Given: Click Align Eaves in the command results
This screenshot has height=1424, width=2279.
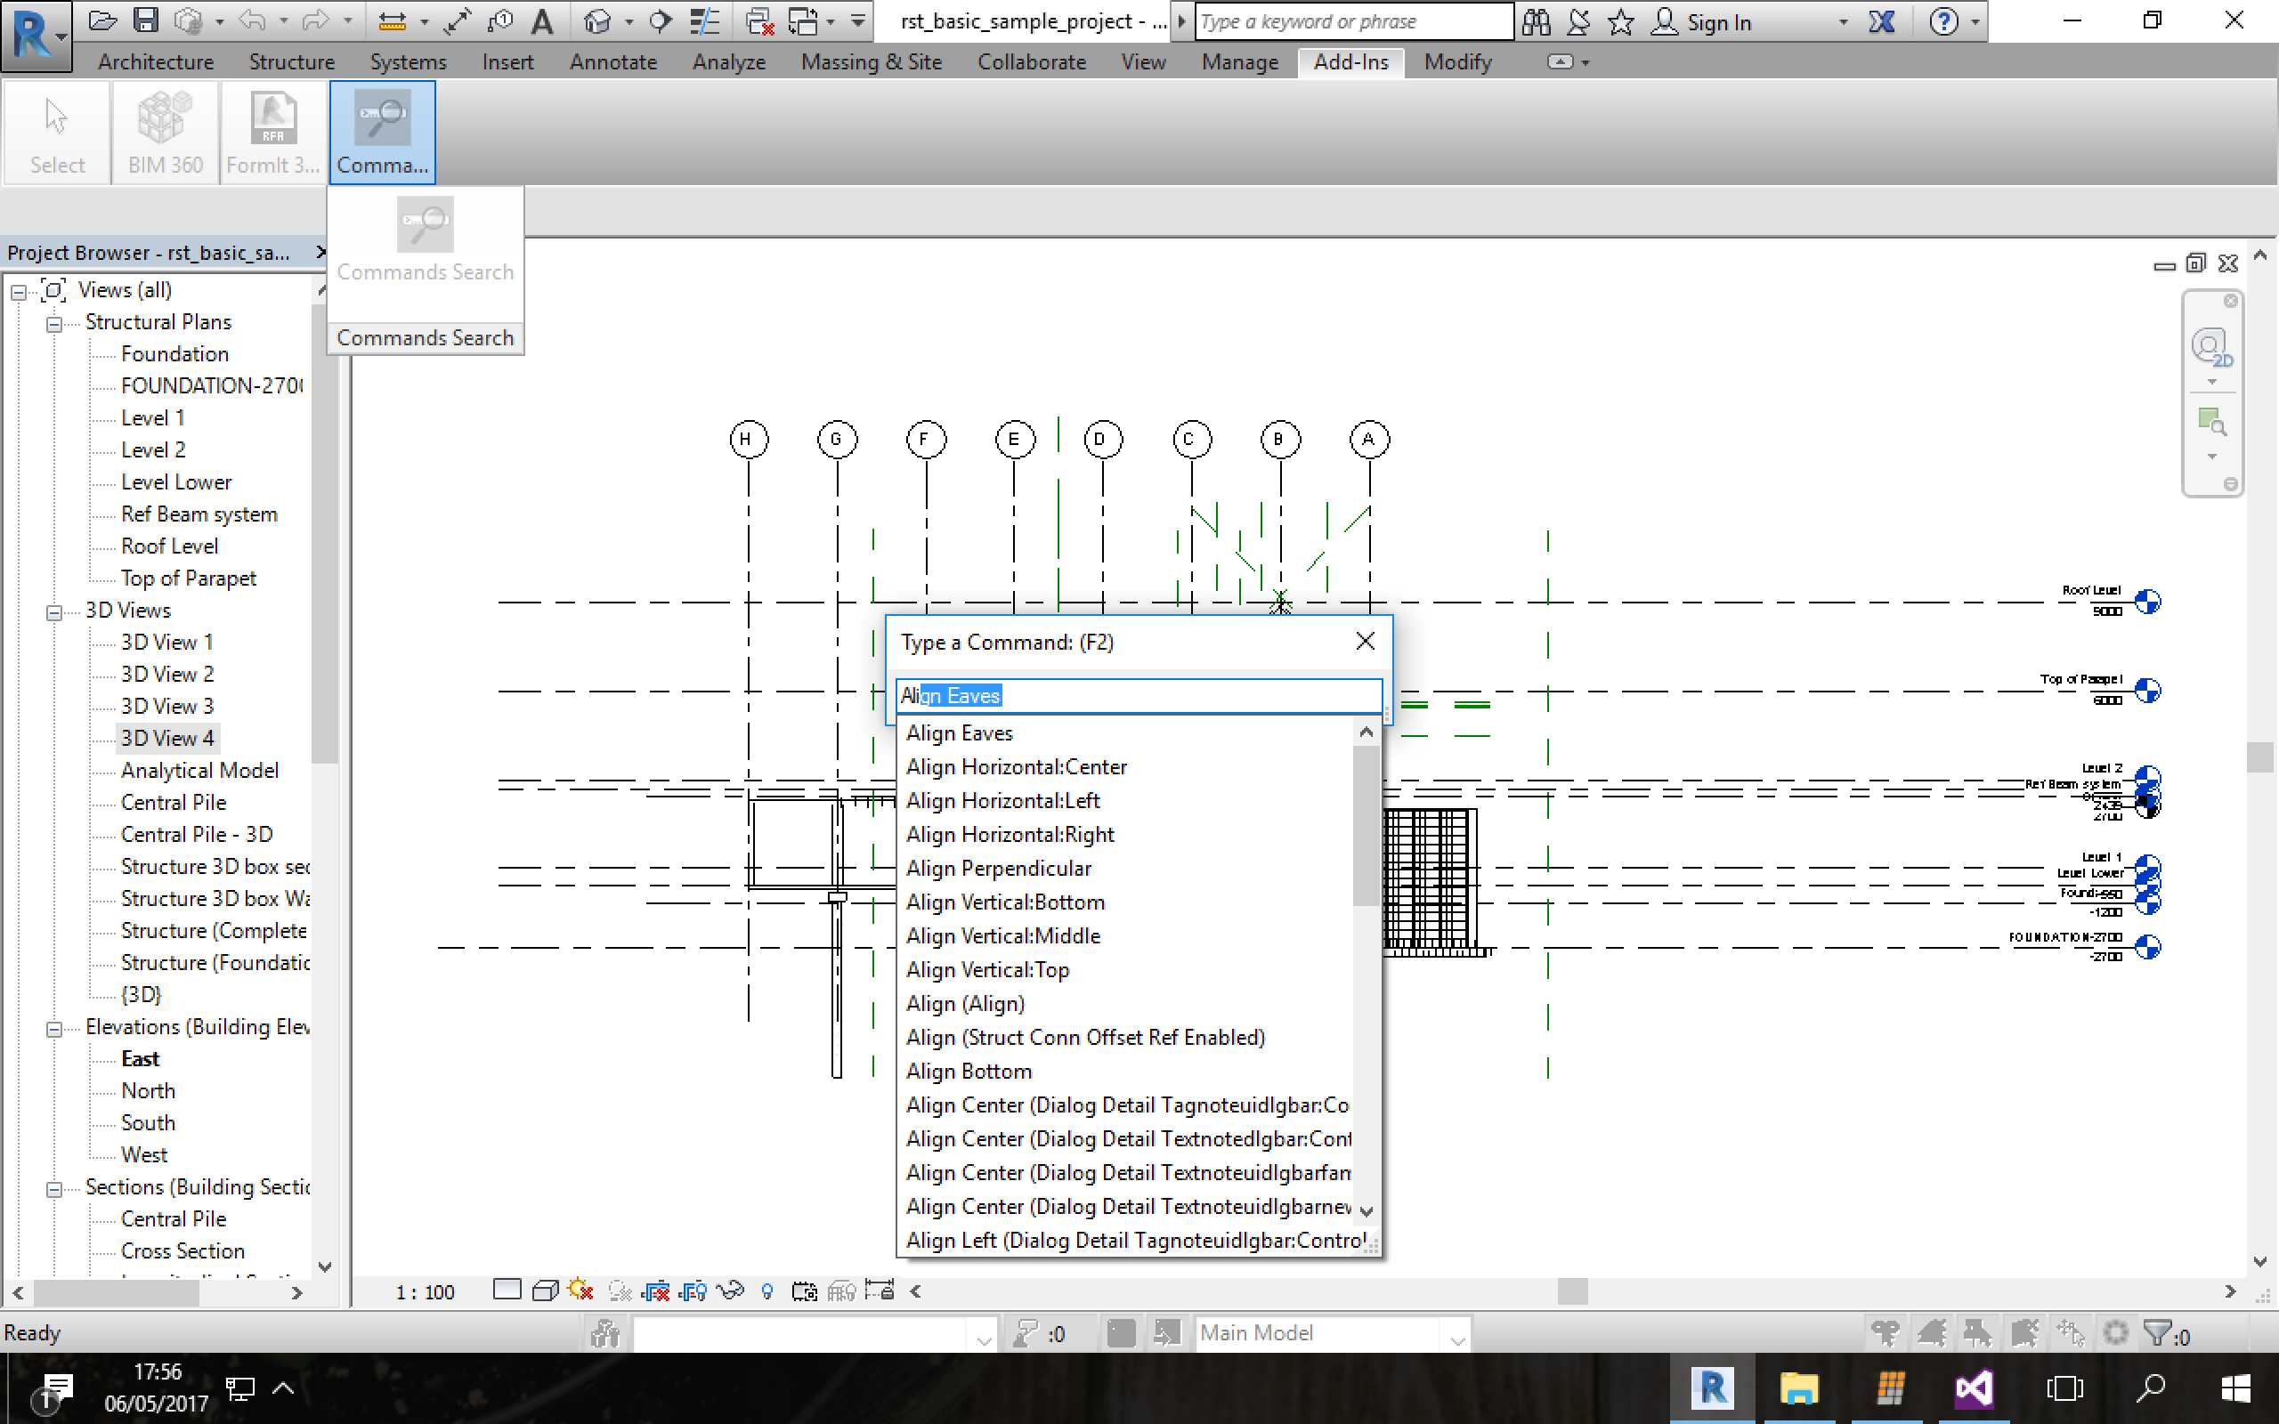Looking at the screenshot, I should click(959, 732).
